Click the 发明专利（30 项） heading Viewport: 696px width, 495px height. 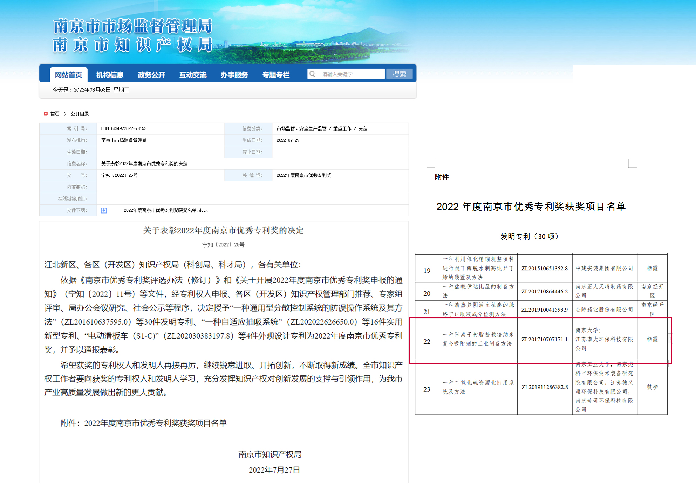click(x=530, y=237)
